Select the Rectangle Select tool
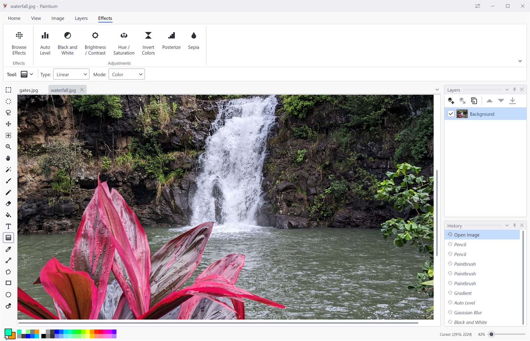 point(8,90)
